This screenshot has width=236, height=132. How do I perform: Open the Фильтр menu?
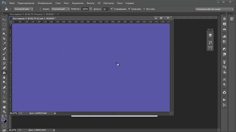90,3
